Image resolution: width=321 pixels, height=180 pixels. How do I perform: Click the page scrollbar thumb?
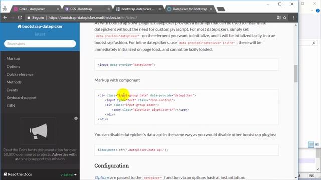coord(296,74)
